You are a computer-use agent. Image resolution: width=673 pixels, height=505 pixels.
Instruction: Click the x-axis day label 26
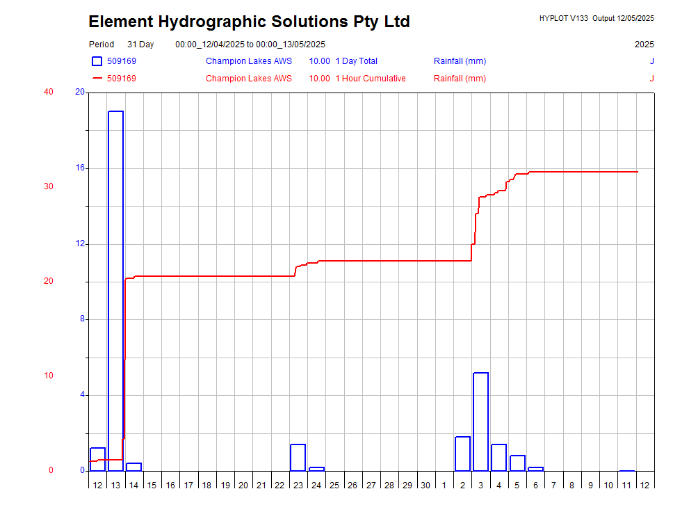(x=352, y=485)
